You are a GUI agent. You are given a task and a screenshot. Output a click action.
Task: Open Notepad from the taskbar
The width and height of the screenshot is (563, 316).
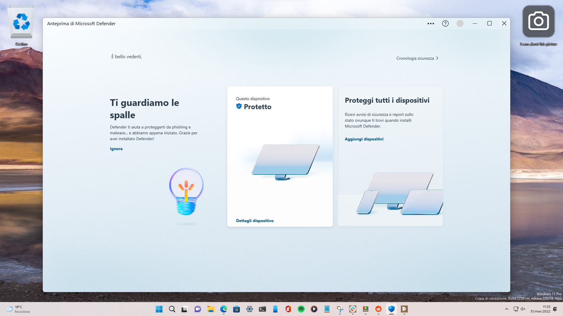coord(327,309)
